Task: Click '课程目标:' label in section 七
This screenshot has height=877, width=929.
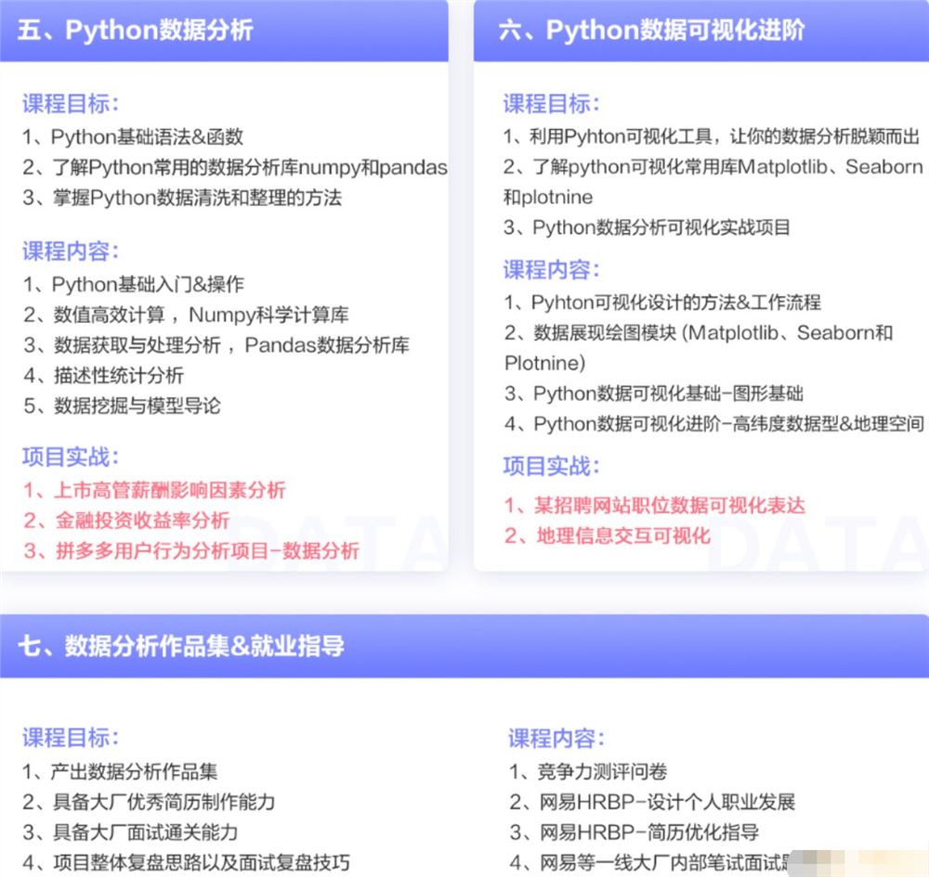Action: point(71,738)
